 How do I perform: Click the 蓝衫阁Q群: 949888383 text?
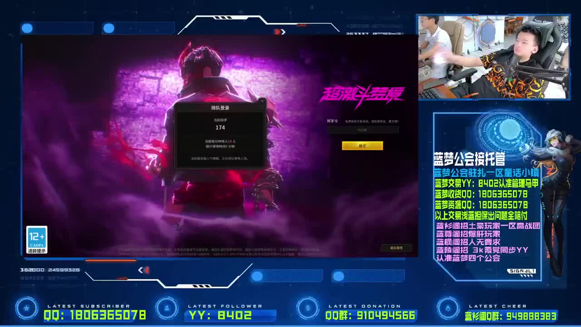pyautogui.click(x=511, y=316)
